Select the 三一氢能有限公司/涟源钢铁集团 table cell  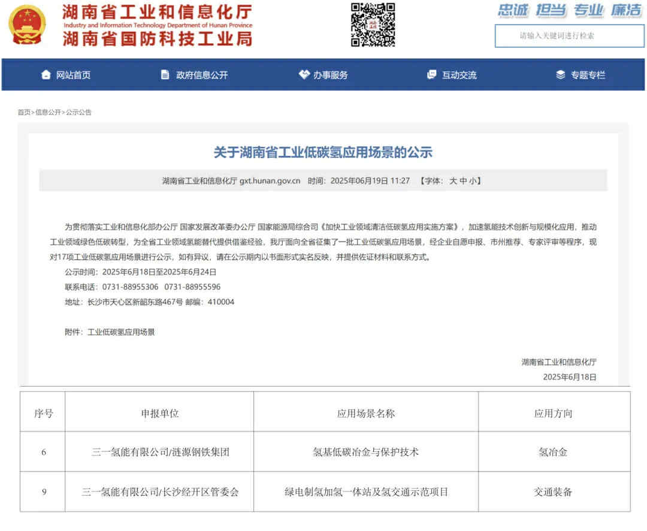159,452
